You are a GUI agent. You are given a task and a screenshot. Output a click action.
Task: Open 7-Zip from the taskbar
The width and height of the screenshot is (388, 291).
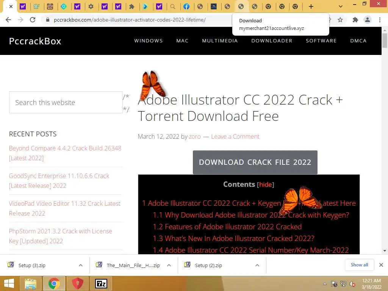(101, 283)
